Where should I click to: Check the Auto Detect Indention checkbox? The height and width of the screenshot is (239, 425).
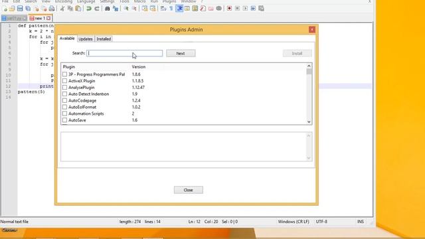click(64, 94)
